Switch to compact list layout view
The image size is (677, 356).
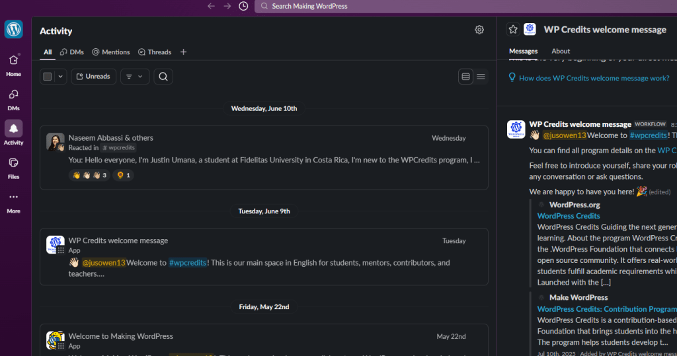[481, 77]
